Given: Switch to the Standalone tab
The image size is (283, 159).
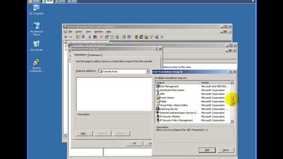Looking at the screenshot, I should pos(80,55).
